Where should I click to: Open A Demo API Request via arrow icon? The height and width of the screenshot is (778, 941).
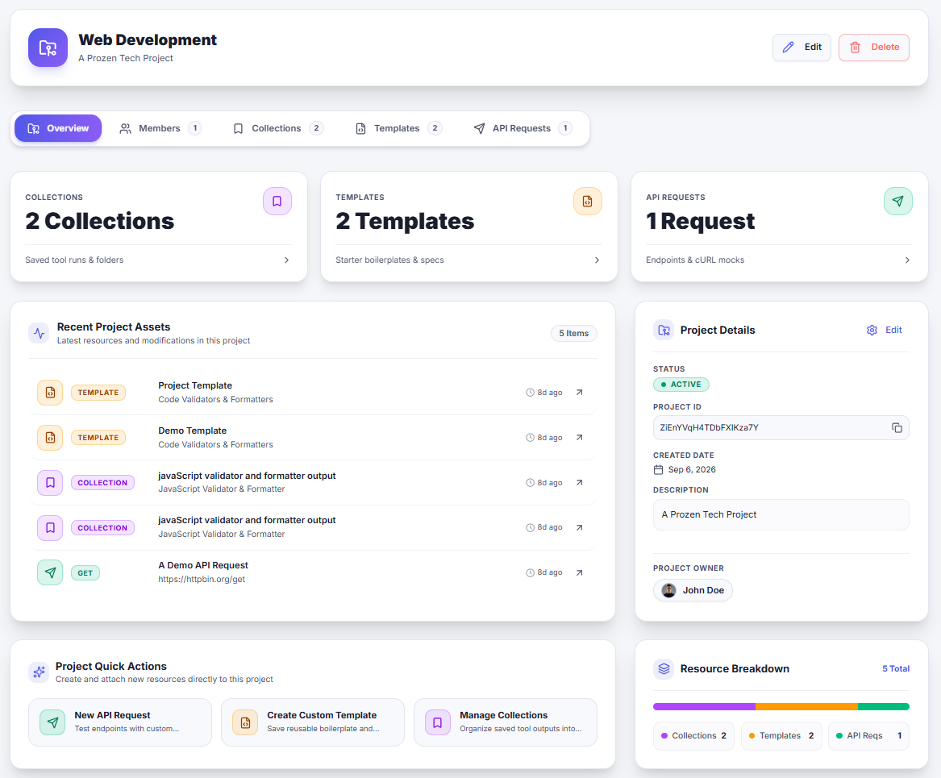(579, 572)
